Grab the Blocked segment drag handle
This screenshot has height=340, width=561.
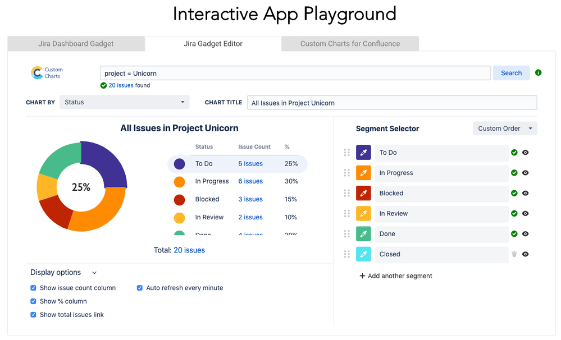[347, 193]
